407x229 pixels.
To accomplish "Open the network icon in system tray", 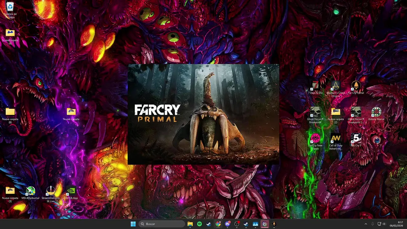I will point(379,224).
